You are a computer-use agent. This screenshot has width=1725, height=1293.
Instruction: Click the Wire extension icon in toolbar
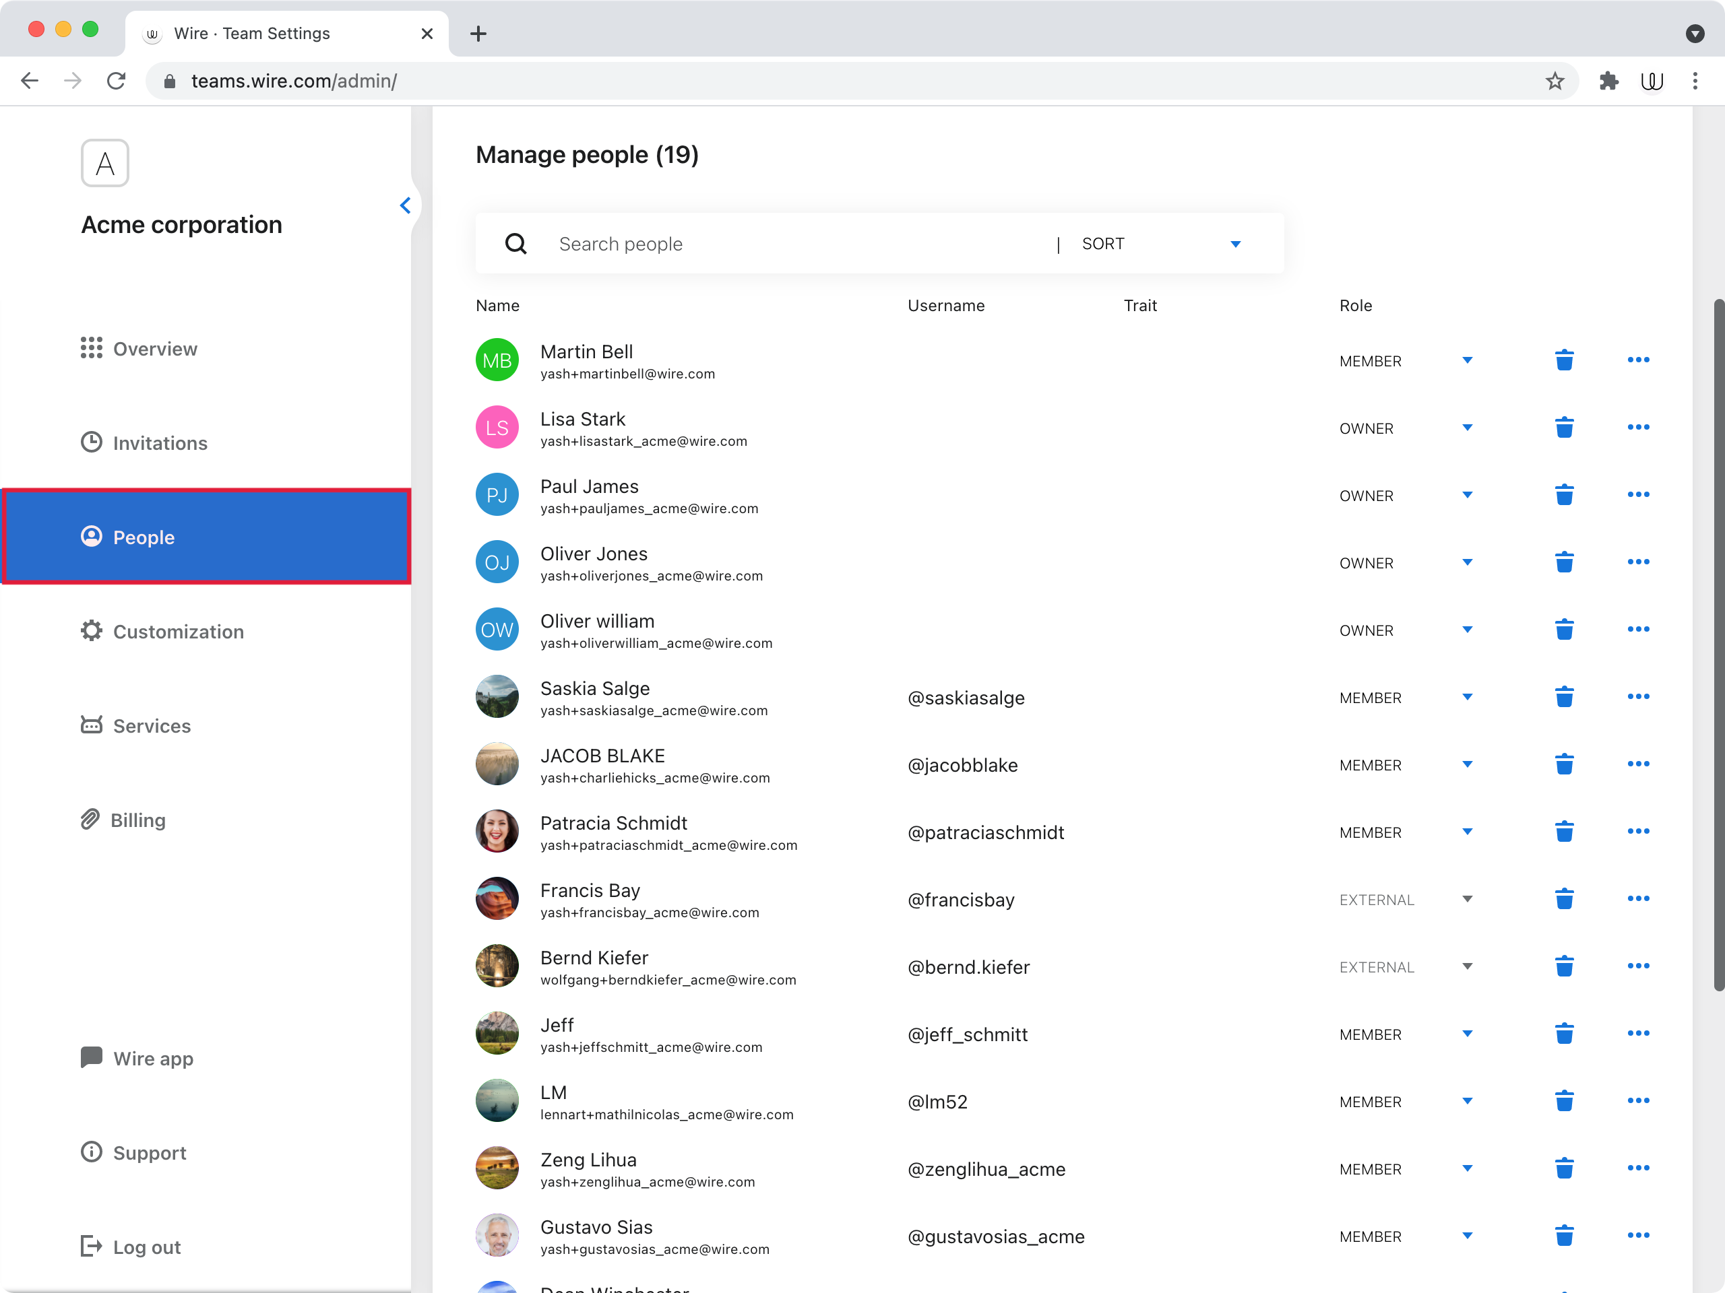(1652, 81)
